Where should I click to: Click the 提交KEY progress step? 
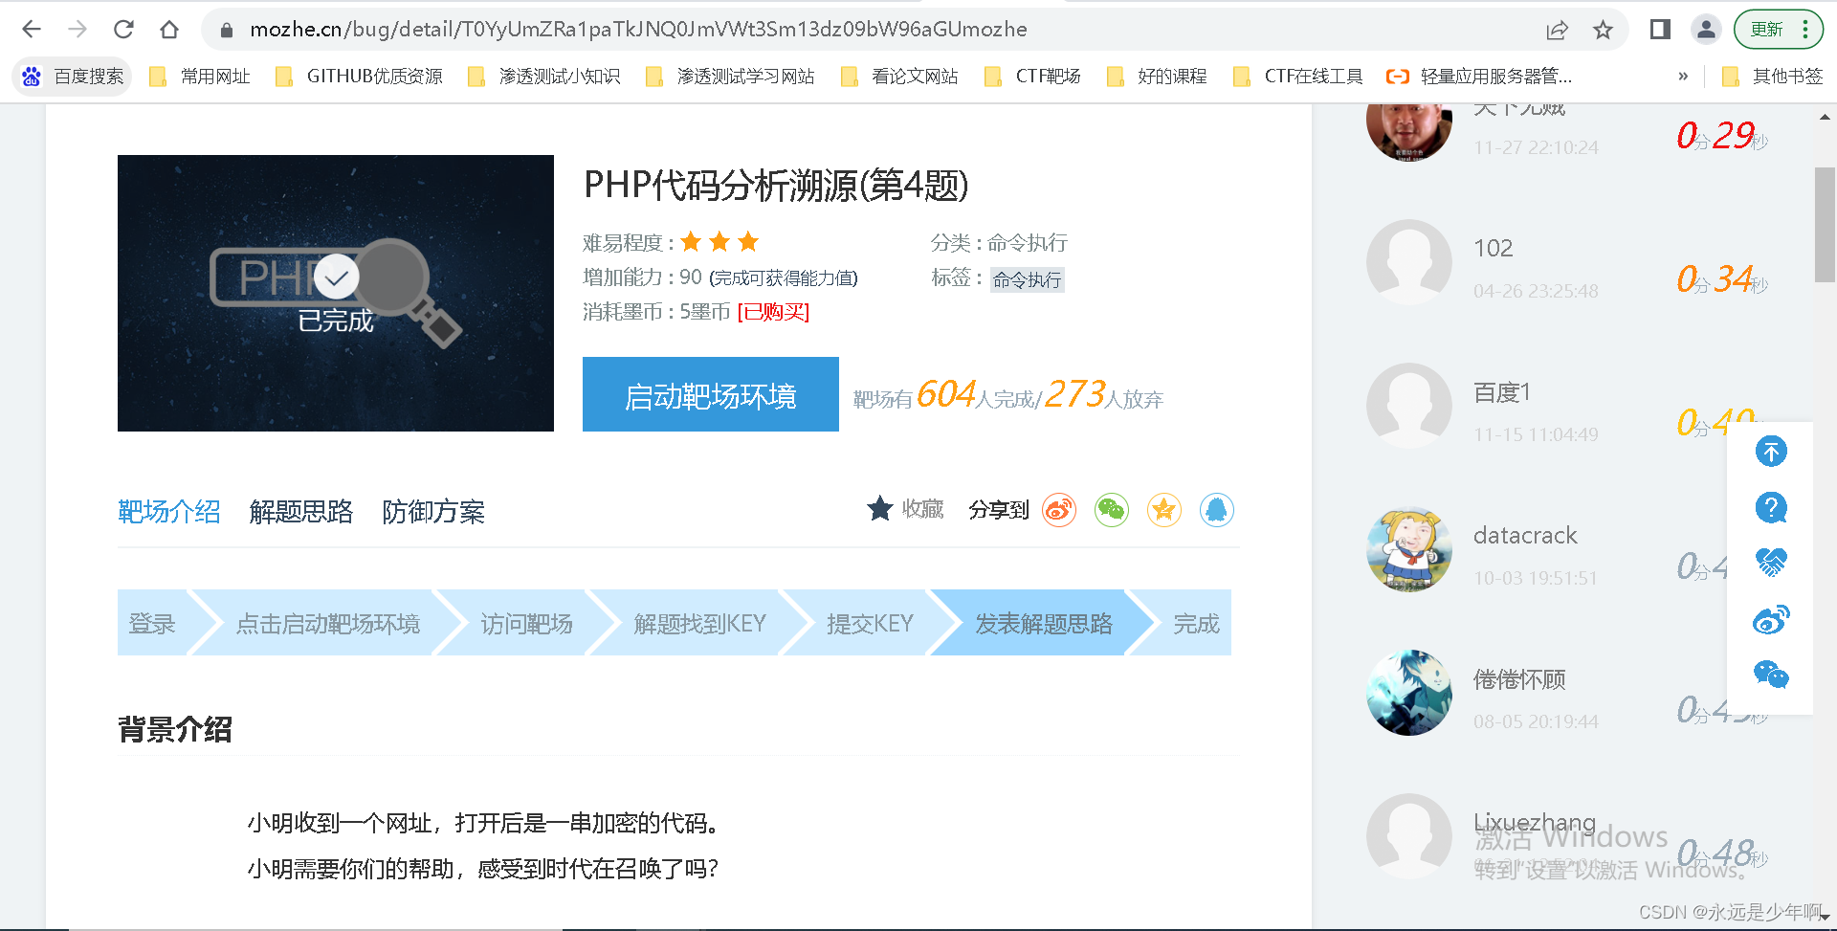tap(870, 623)
